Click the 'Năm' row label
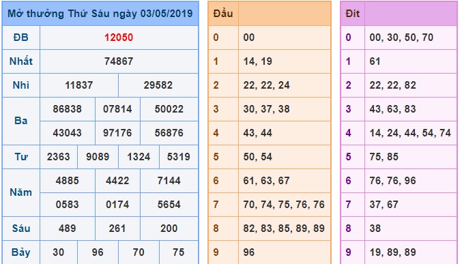 tap(21, 192)
